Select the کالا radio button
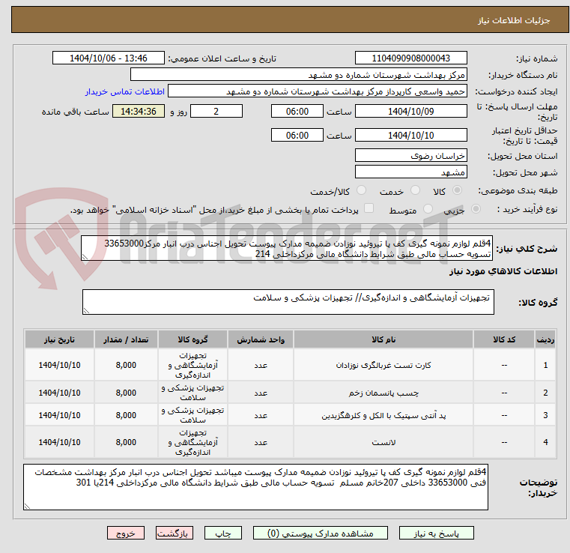The image size is (570, 553). (458, 190)
